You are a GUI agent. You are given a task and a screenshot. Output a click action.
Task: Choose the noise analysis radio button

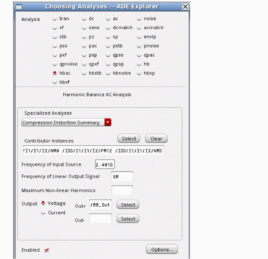click(x=139, y=19)
